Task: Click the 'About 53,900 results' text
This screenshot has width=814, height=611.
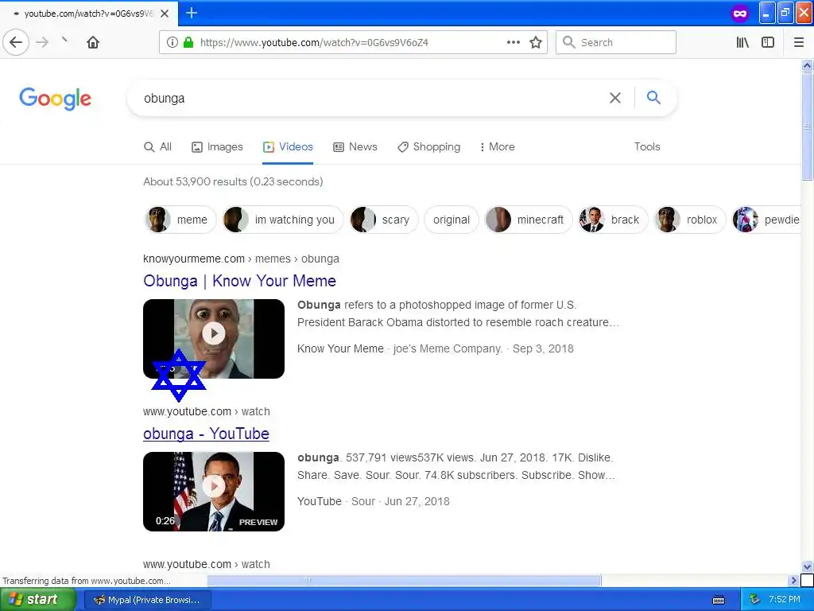Action: pyautogui.click(x=233, y=181)
